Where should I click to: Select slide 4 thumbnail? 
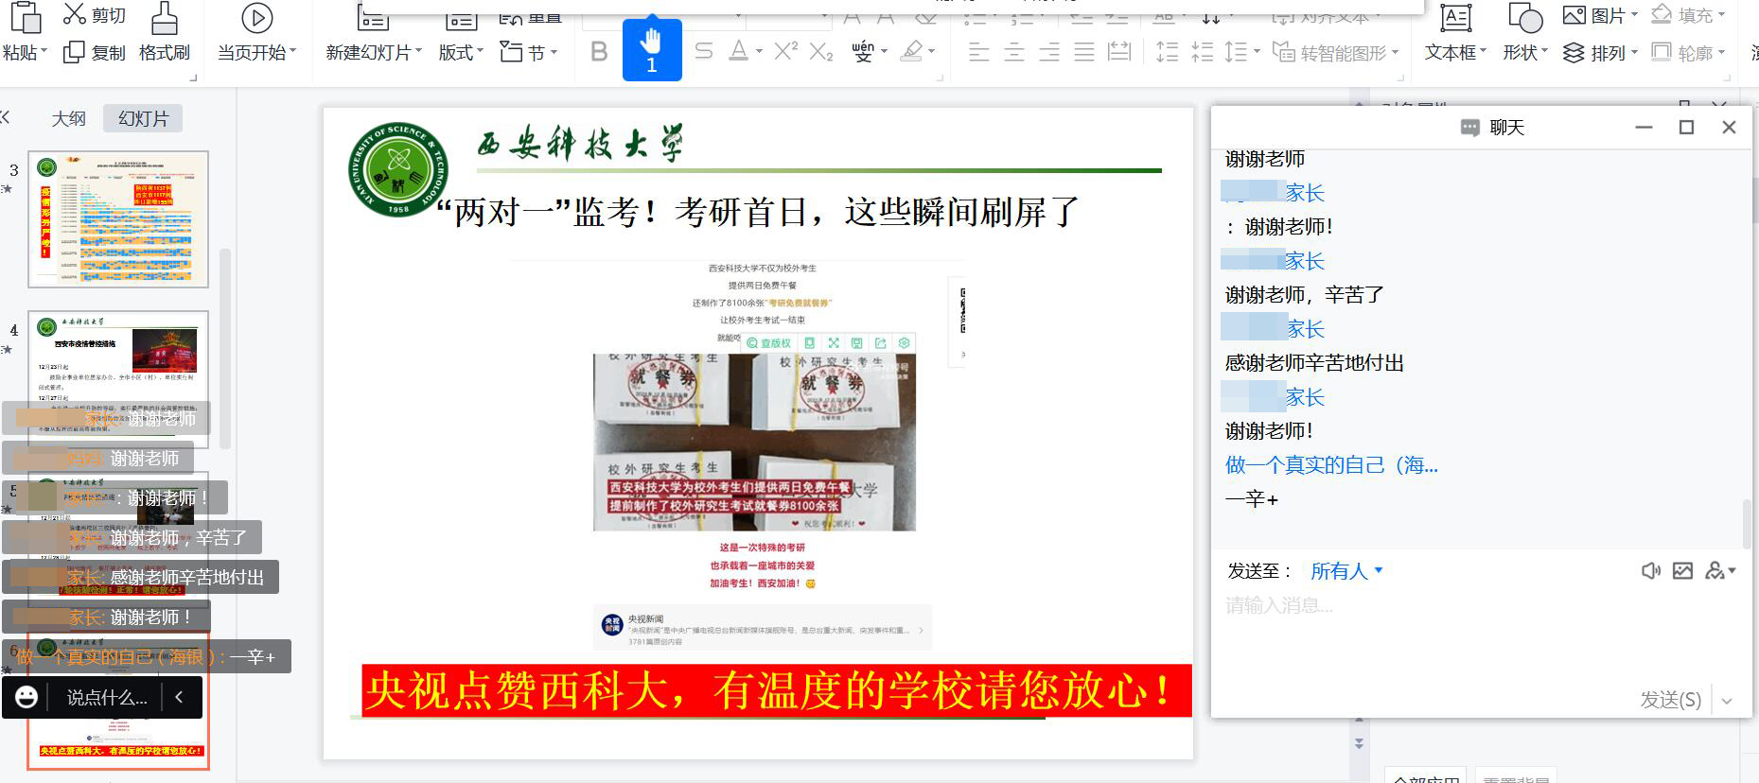(x=118, y=378)
